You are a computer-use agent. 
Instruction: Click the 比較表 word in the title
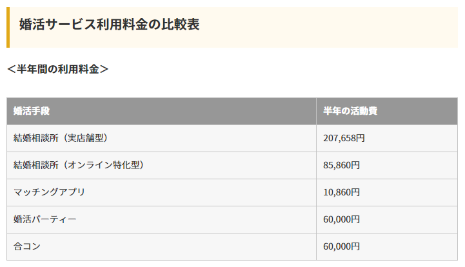(181, 25)
